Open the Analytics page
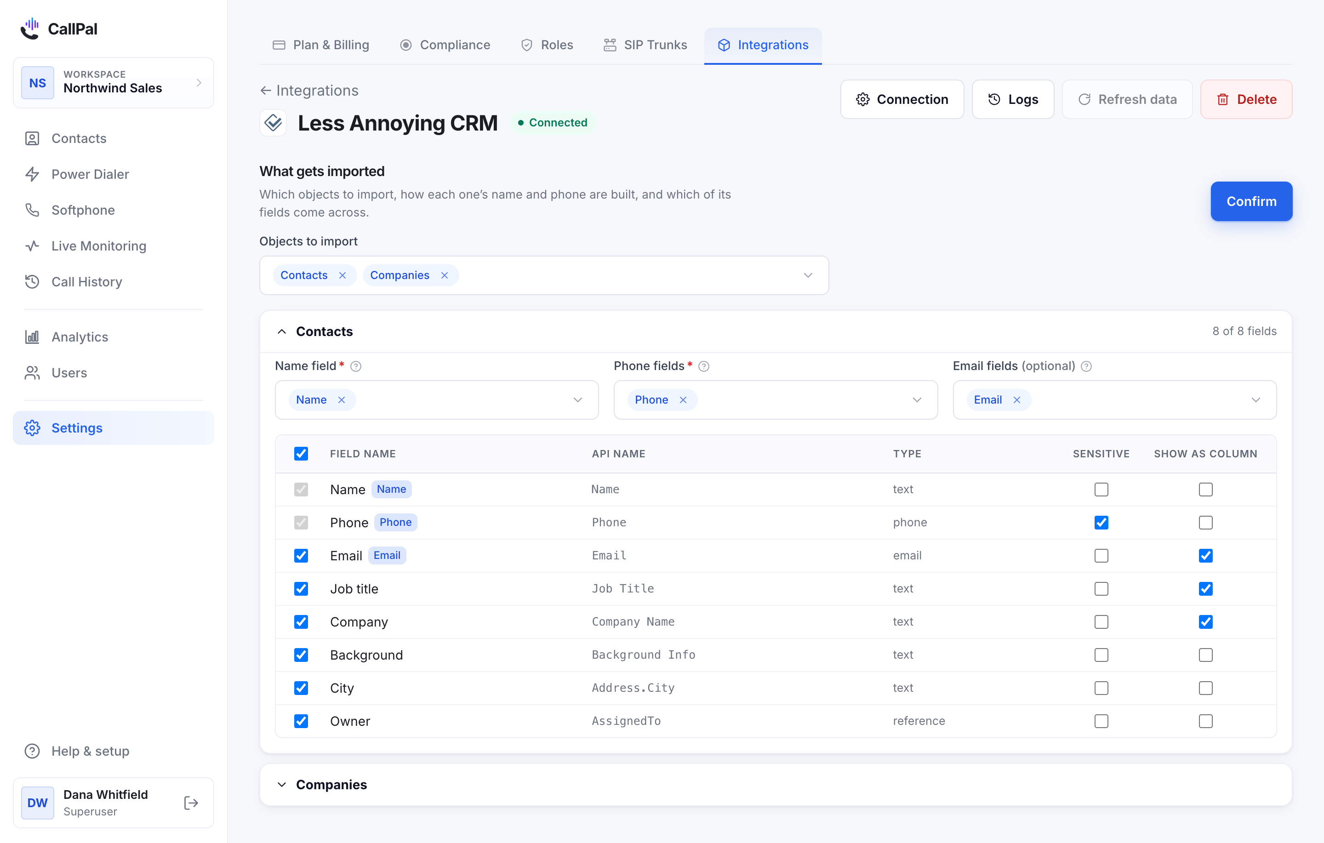1324x843 pixels. tap(113, 337)
